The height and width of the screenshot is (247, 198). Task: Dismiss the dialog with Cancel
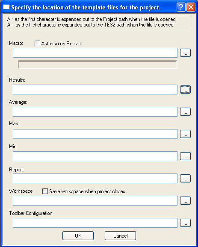pos(120,235)
